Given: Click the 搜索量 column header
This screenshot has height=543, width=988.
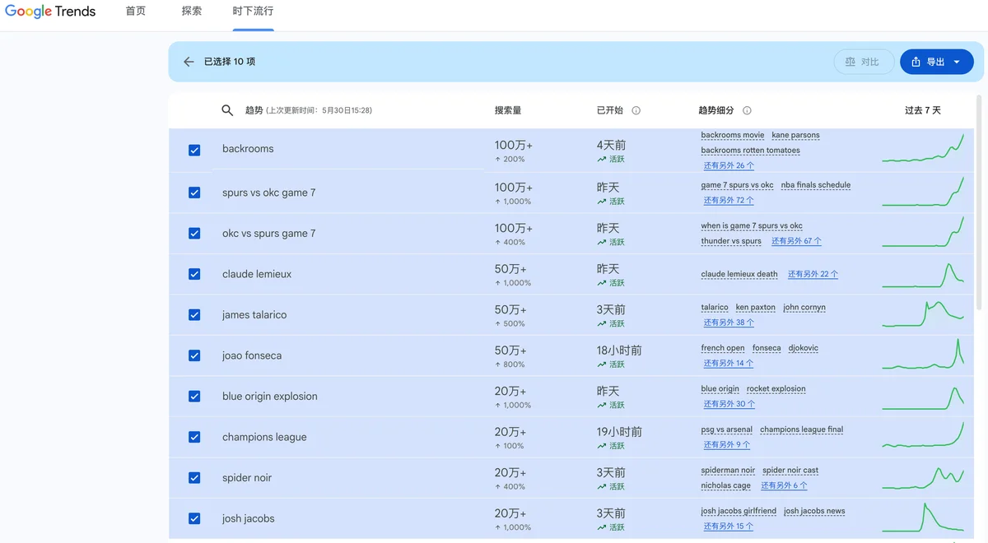Looking at the screenshot, I should coord(508,110).
